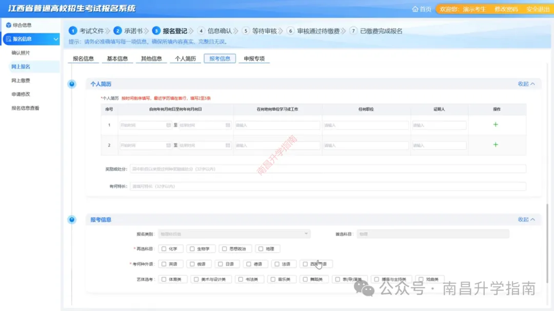554x311 pixels.
Task: Check the 思想政治 subject checkbox
Action: click(x=224, y=249)
